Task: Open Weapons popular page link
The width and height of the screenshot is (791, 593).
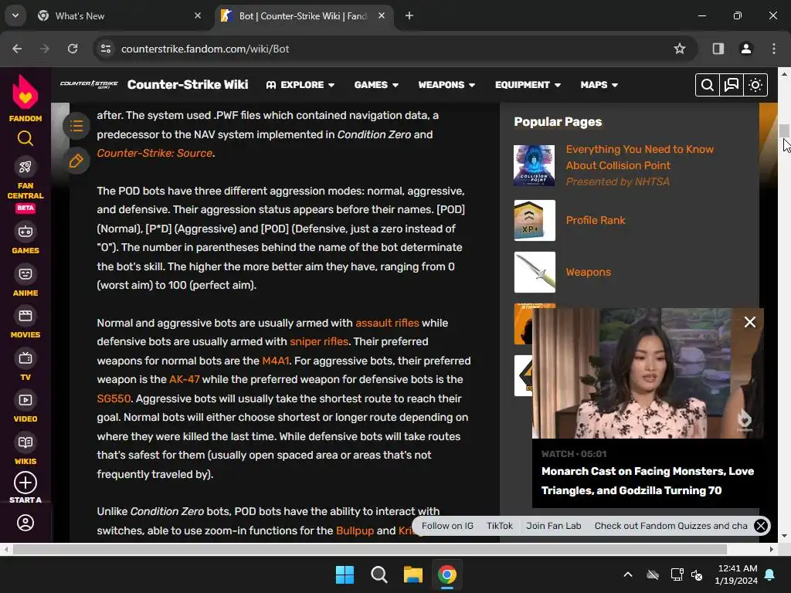Action: tap(588, 273)
